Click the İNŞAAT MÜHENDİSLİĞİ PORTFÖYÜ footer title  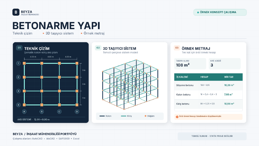click(x=52, y=134)
